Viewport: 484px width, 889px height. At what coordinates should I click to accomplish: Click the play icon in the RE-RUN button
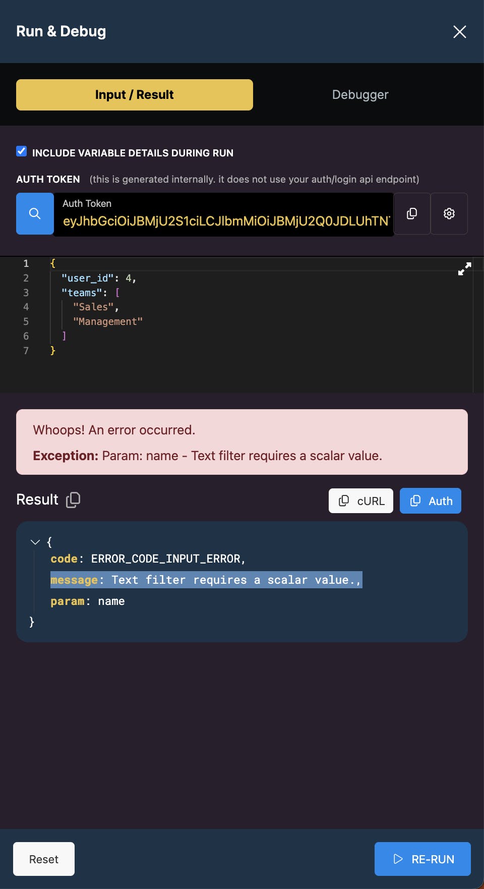tap(398, 859)
